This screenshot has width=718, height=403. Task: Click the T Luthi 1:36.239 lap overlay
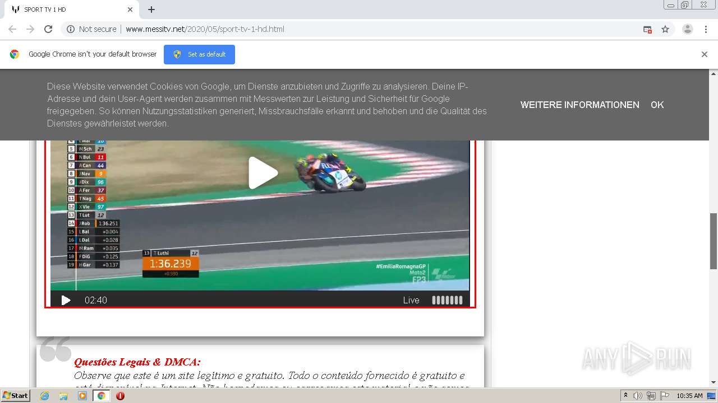(x=171, y=263)
